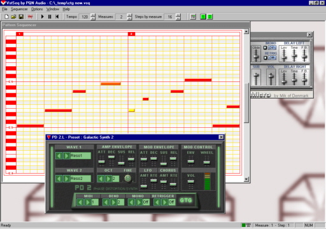Click the AMP ENVELOPE ATT slider

101,162
